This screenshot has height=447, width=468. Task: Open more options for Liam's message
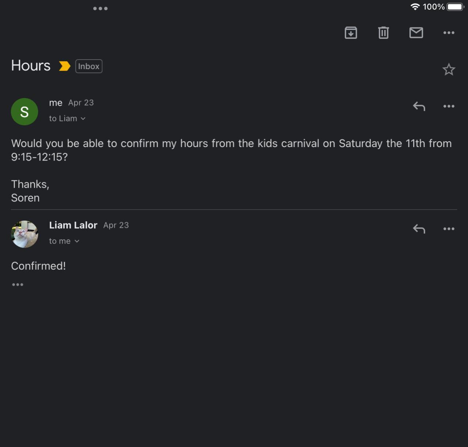click(x=449, y=229)
